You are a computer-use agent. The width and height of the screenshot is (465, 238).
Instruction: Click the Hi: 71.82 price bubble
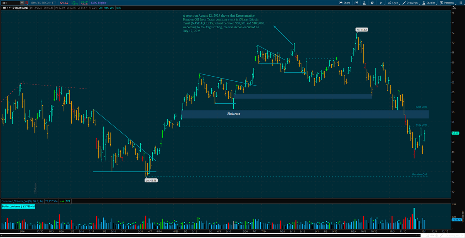coord(362,29)
